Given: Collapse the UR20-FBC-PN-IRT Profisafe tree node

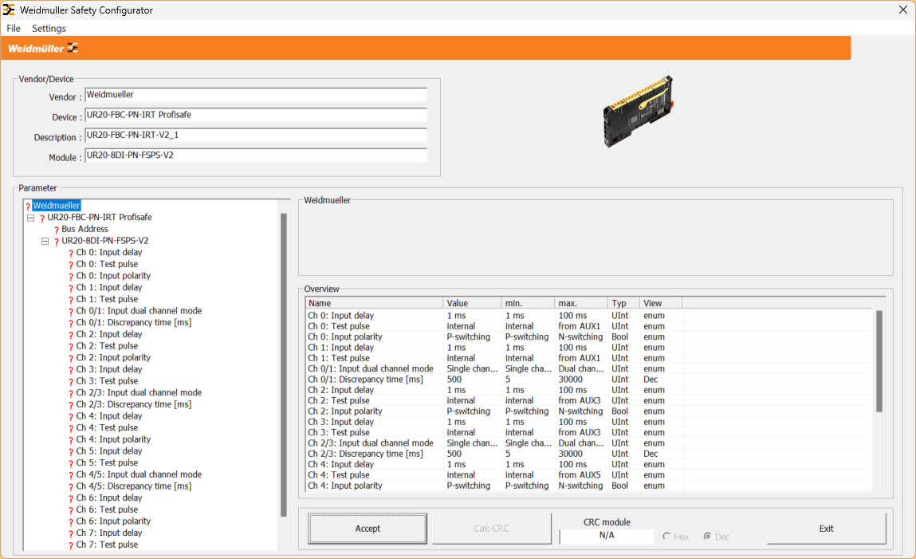Looking at the screenshot, I should click(31, 218).
